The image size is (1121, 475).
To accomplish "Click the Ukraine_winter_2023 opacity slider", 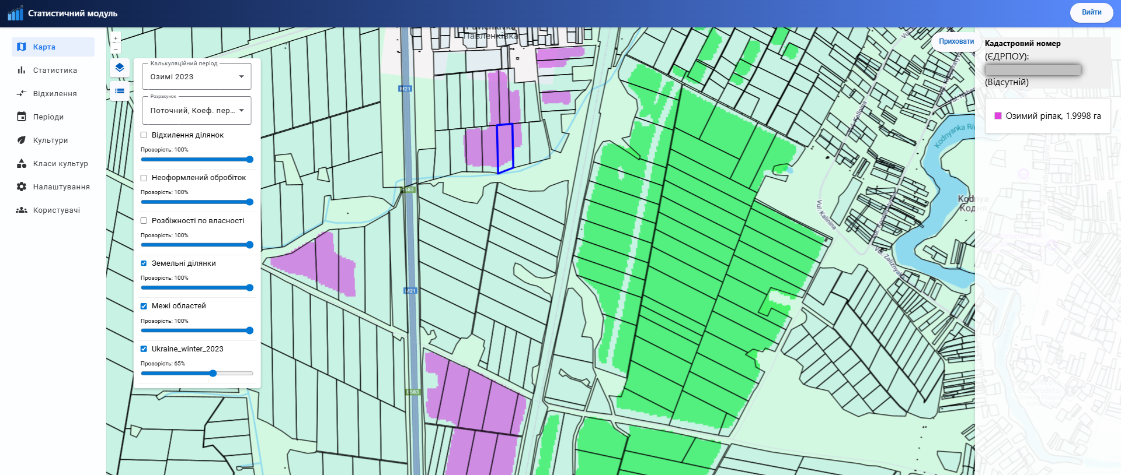I will point(213,374).
